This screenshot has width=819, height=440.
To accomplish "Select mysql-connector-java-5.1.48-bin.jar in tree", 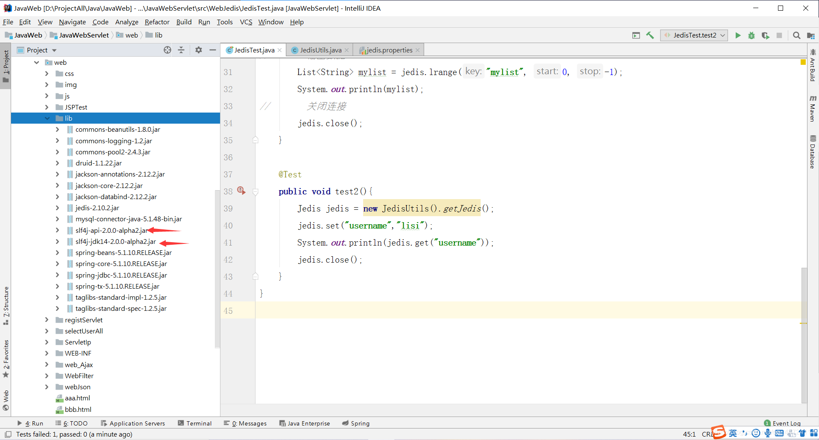I will tap(129, 219).
